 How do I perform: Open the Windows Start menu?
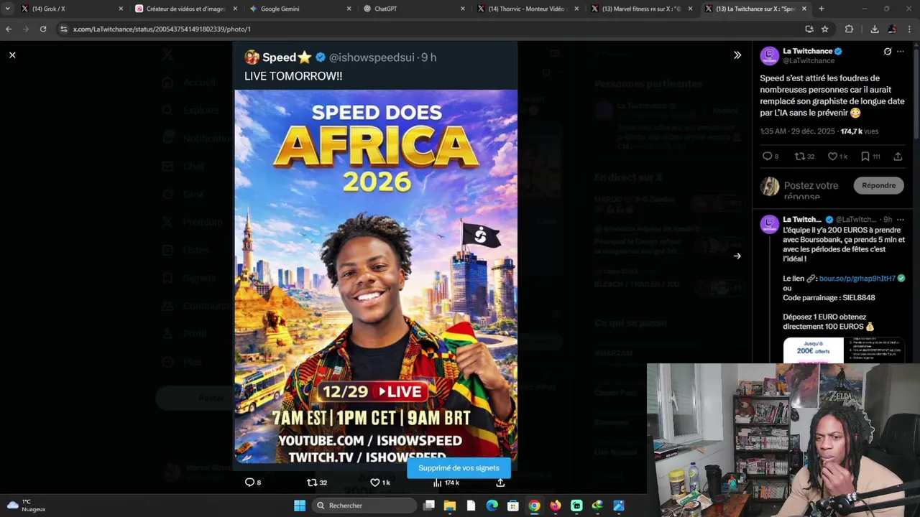300,506
